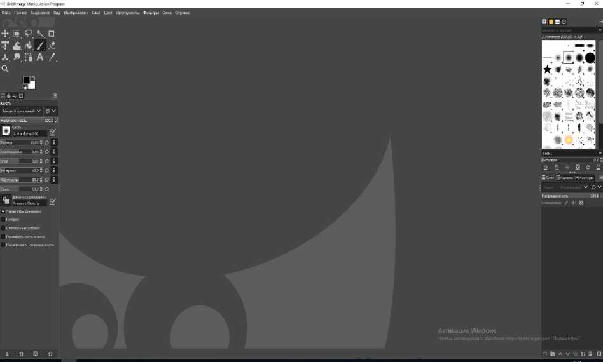
Task: Open brushes dock tab configuration menu
Action: [601, 22]
